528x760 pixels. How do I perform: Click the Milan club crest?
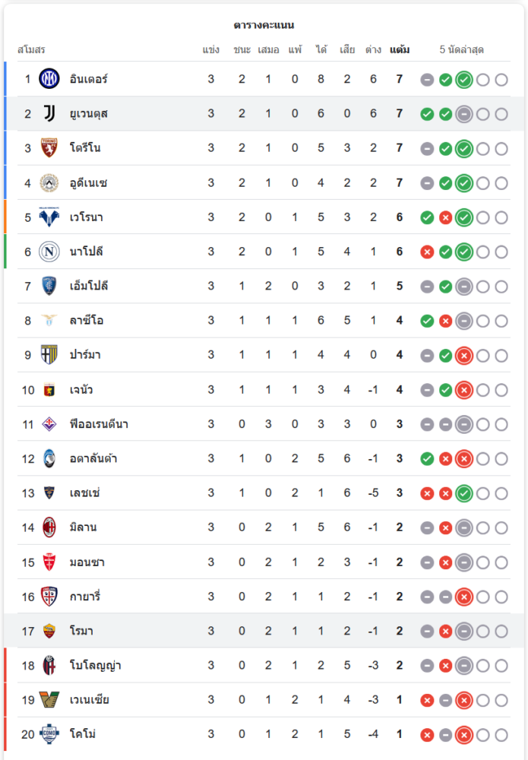49,527
